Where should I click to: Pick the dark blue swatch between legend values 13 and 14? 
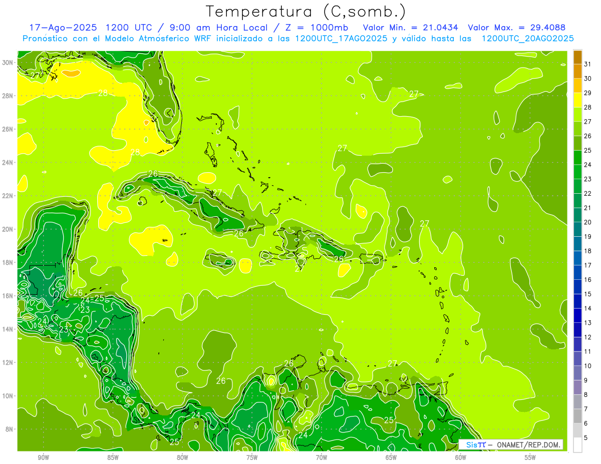click(x=577, y=316)
